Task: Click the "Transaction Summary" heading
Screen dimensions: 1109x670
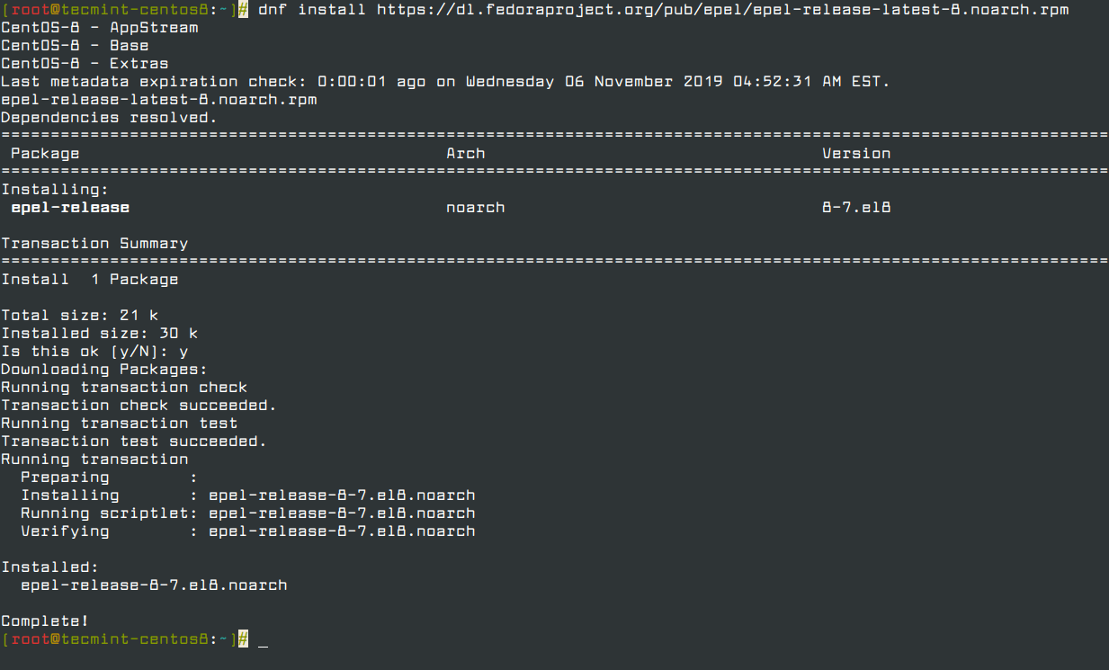Action: coord(94,244)
